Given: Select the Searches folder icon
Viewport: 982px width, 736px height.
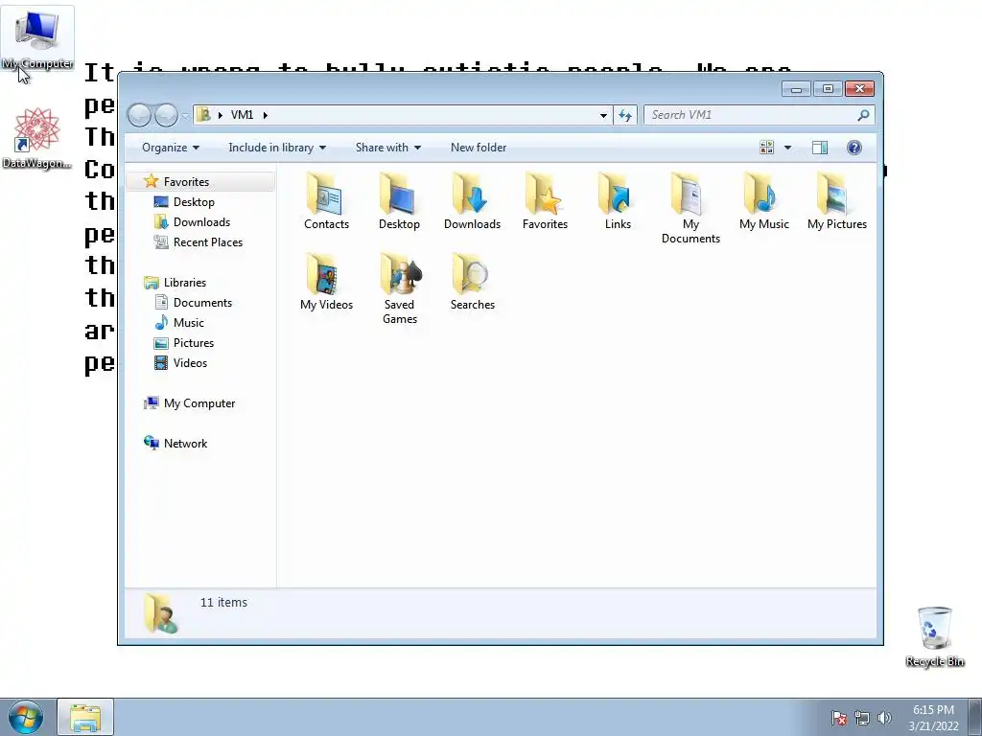Looking at the screenshot, I should click(472, 282).
